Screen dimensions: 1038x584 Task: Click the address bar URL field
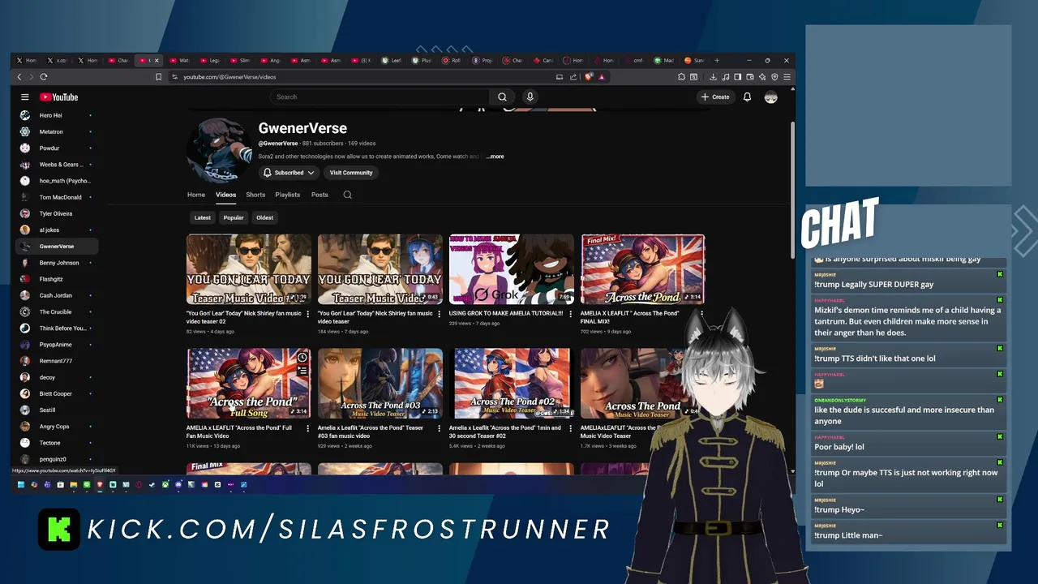coord(365,77)
